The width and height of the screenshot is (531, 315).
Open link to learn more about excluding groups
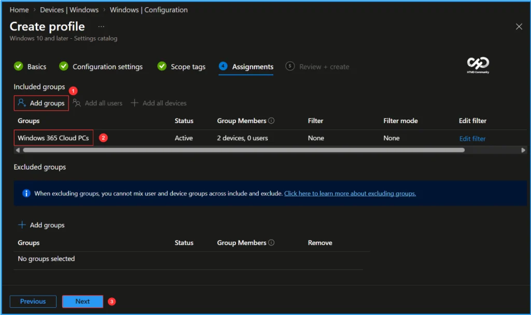click(350, 193)
